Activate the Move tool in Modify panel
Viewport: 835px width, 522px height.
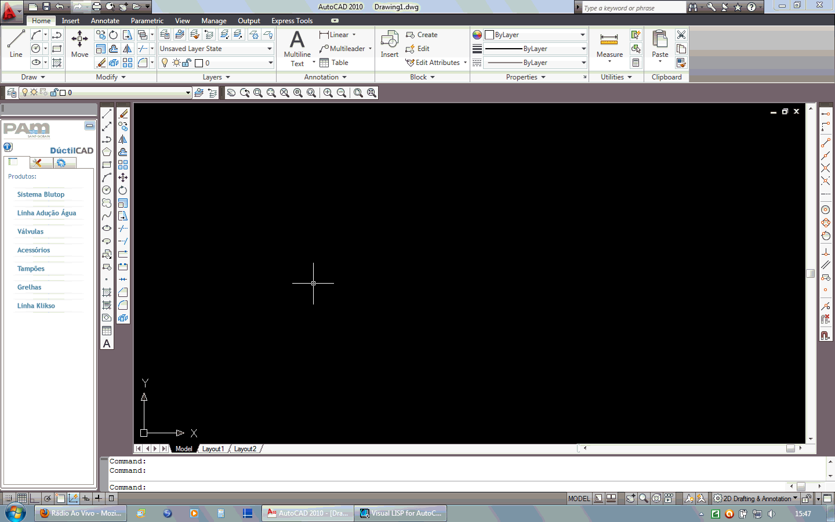click(x=79, y=43)
